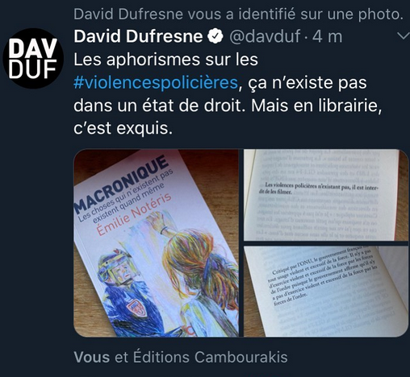Click 'c'est exquis.' tweet ending line

123,128
